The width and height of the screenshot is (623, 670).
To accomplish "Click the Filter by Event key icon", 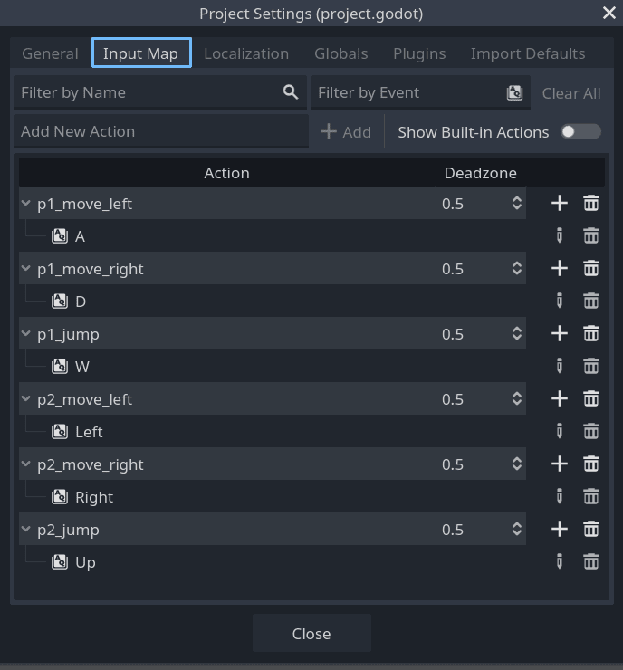I will pos(514,92).
